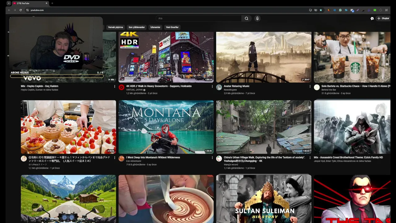Select the Son yüklenenler filter chip

[x=137, y=27]
